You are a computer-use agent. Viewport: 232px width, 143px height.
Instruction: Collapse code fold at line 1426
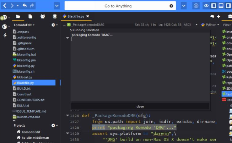click(x=68, y=115)
